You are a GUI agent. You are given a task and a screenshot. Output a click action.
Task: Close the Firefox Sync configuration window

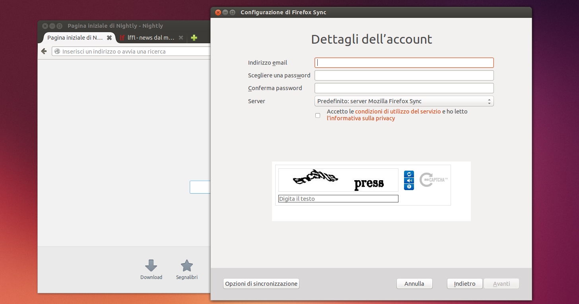click(x=218, y=12)
